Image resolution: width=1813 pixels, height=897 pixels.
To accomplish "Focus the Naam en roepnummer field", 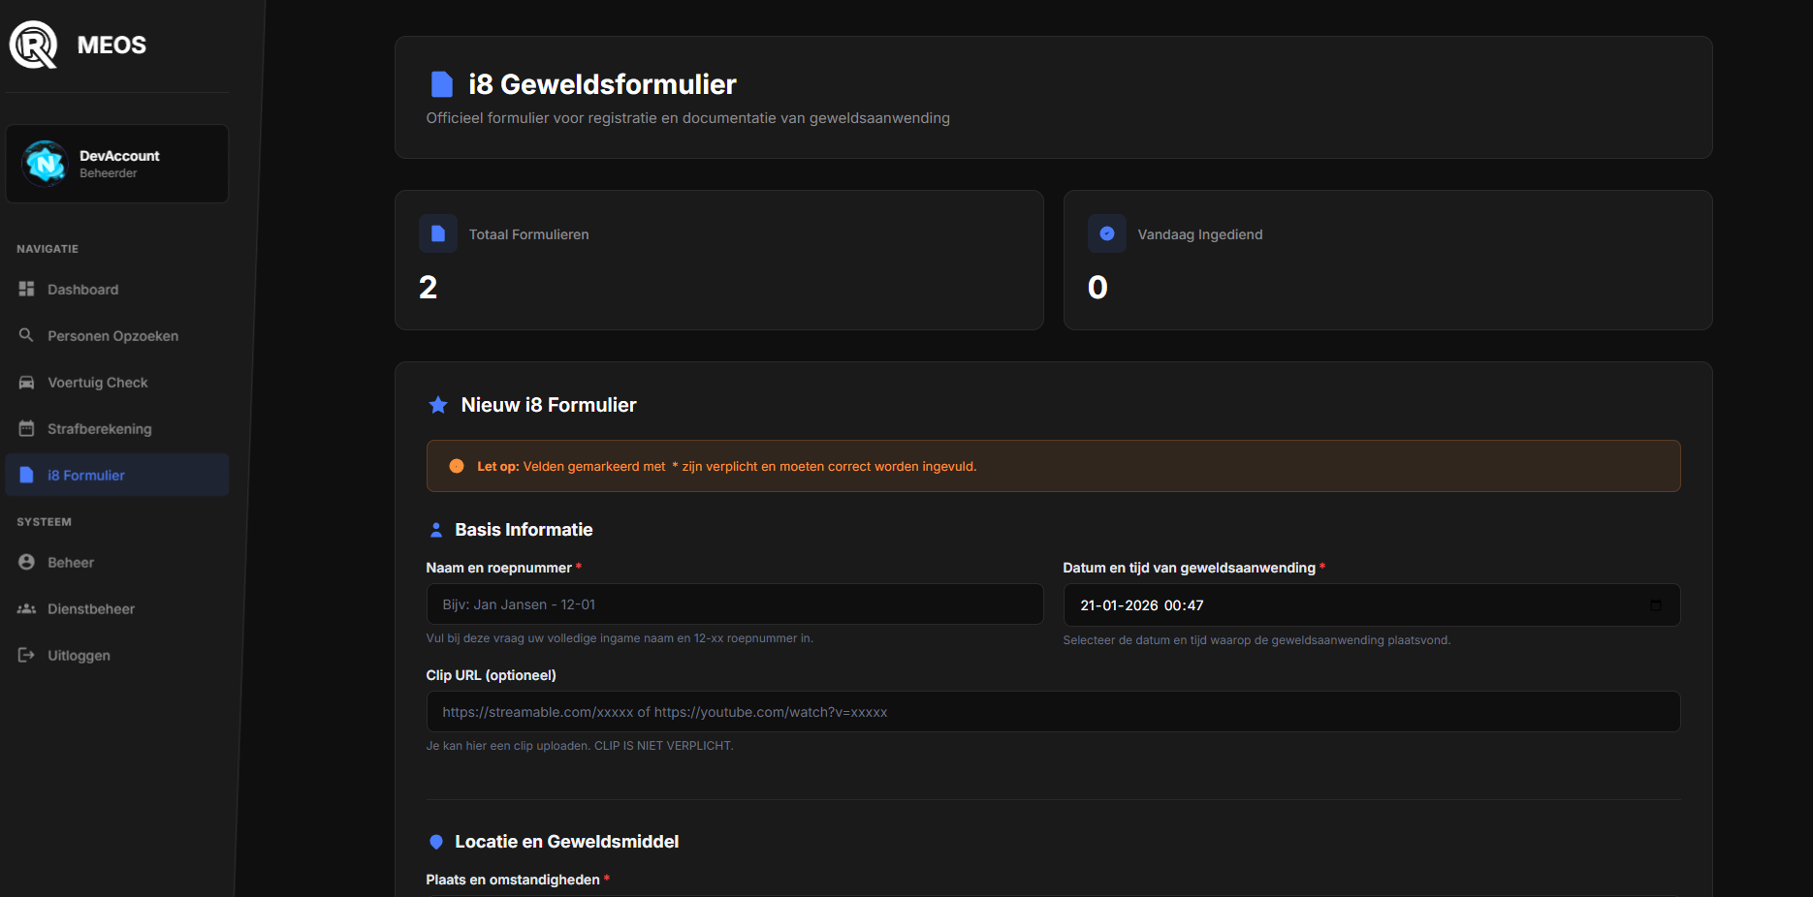I will 734,604.
